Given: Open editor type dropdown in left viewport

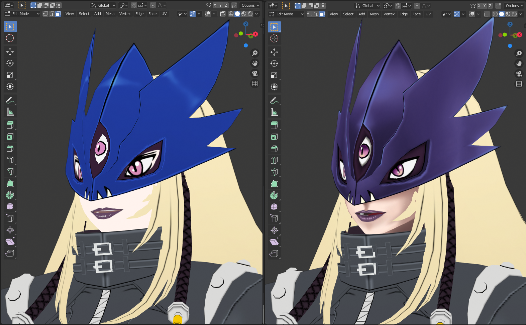Looking at the screenshot, I should [9, 5].
